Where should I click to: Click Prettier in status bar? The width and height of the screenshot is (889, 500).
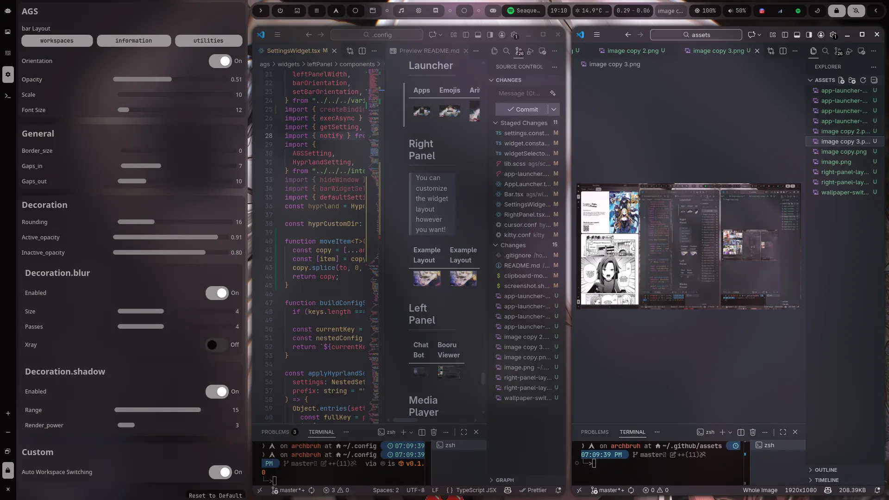click(533, 490)
